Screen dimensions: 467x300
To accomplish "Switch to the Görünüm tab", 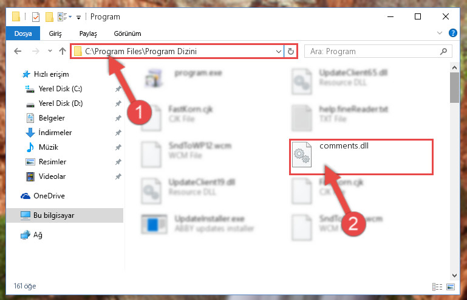I will pyautogui.click(x=128, y=33).
